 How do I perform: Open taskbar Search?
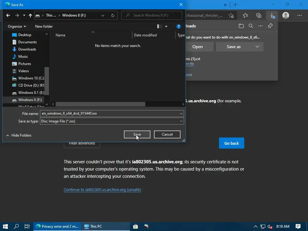[x=16, y=226]
